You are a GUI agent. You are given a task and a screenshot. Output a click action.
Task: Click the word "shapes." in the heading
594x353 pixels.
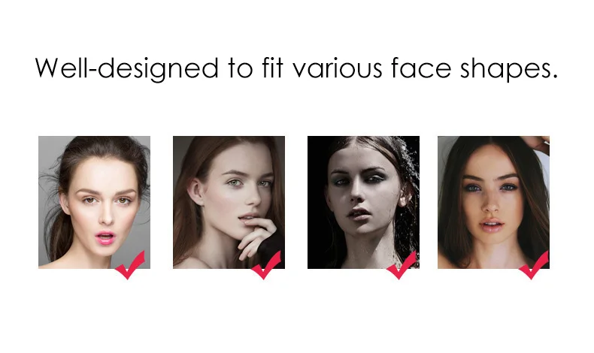coord(509,69)
